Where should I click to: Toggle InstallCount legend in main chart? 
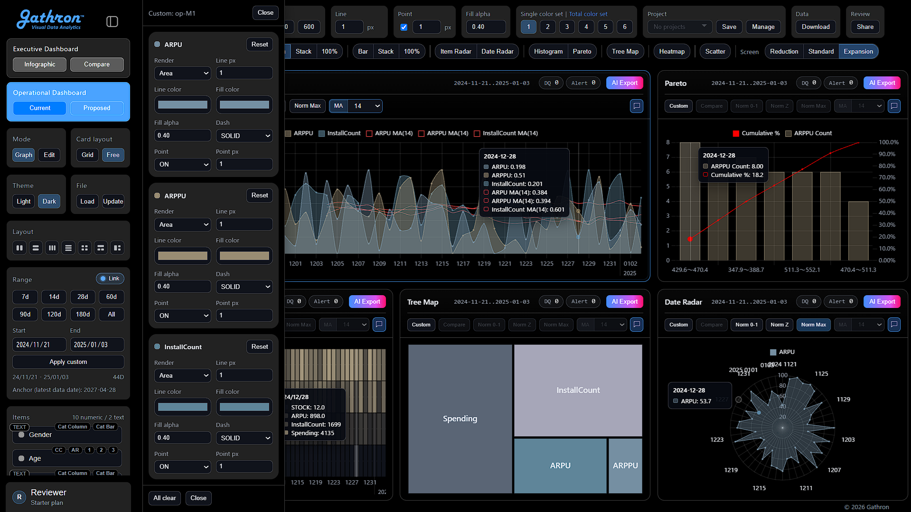click(340, 133)
